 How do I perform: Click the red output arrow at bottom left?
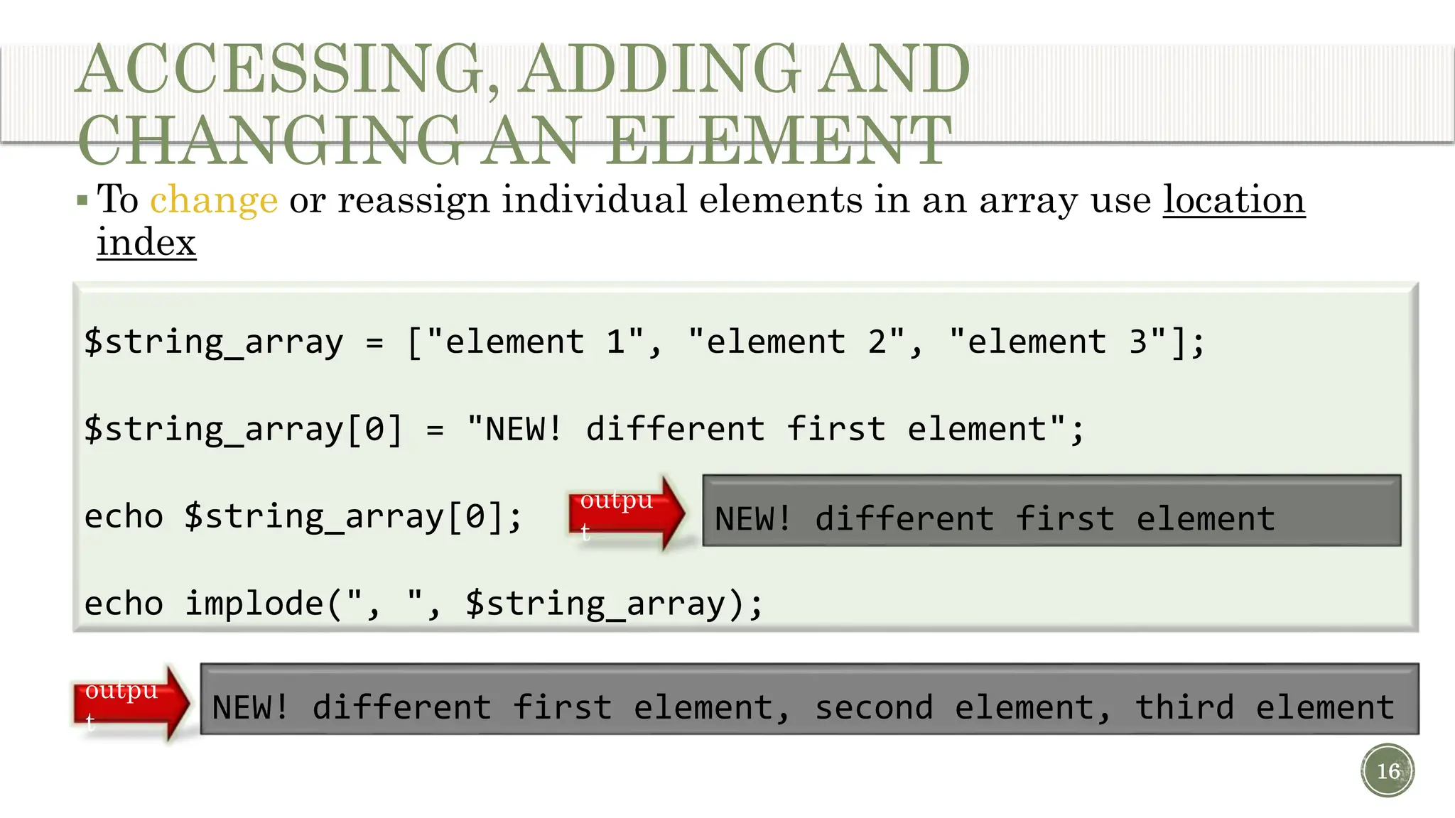tap(131, 703)
